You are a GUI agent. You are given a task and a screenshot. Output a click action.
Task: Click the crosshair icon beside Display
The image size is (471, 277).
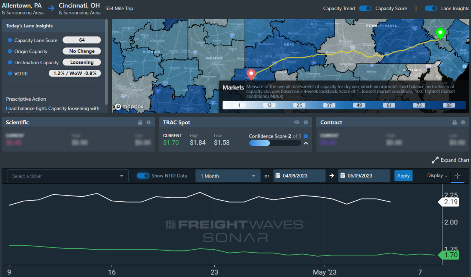(x=457, y=176)
